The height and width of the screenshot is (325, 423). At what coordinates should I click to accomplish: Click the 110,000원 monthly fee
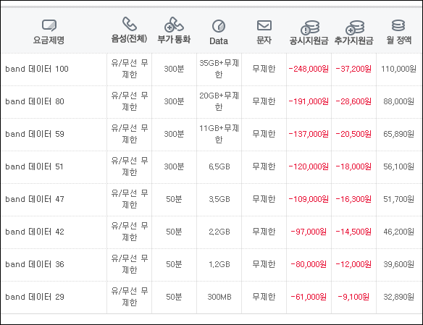coord(398,69)
